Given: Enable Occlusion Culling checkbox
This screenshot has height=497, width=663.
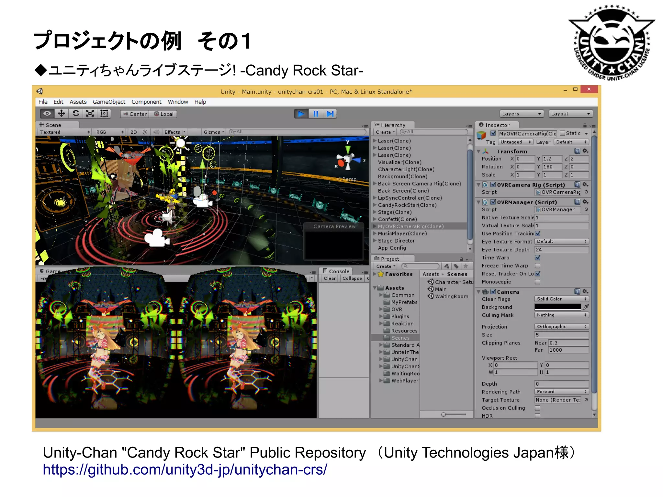Looking at the screenshot, I should click(538, 408).
